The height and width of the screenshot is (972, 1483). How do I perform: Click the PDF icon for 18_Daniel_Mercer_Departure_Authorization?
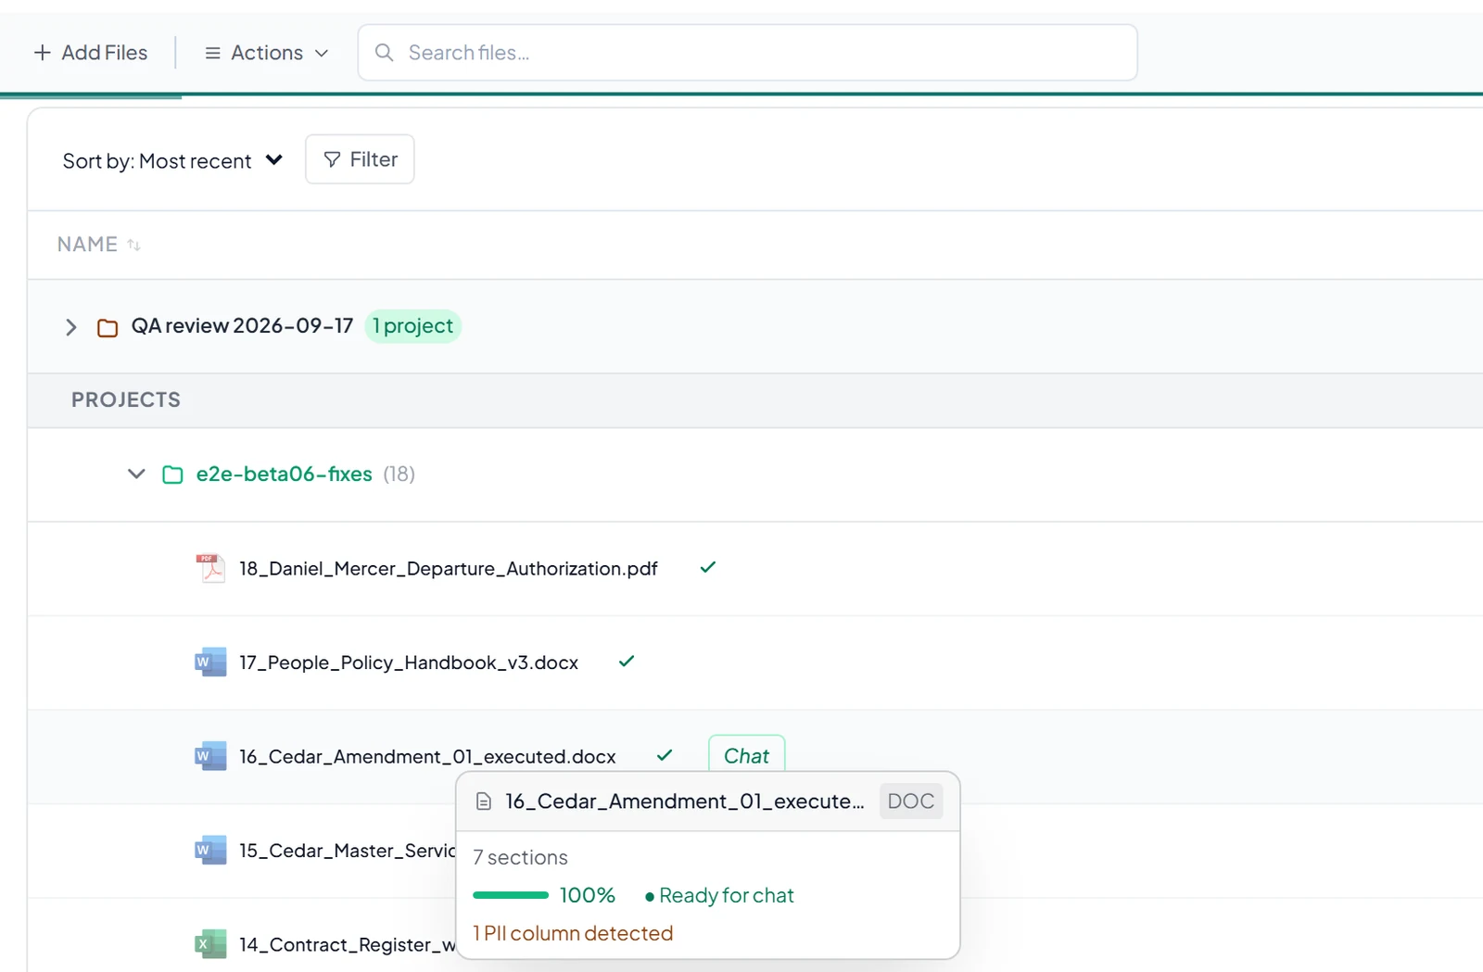pos(210,568)
